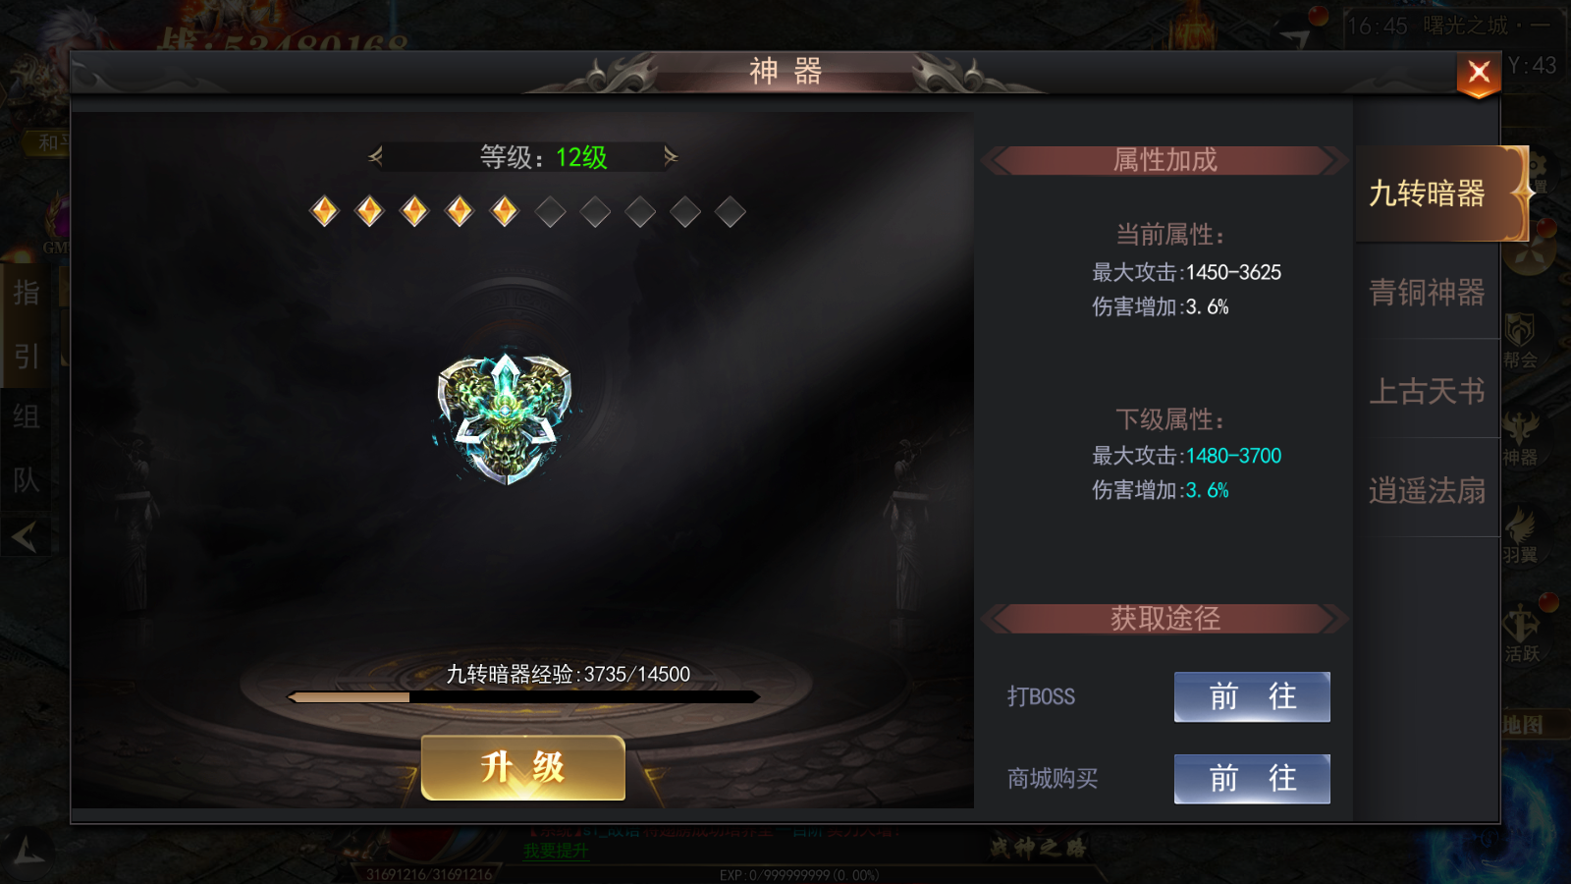Switch to the 青铜神器 tab
The image size is (1571, 884).
pos(1428,292)
